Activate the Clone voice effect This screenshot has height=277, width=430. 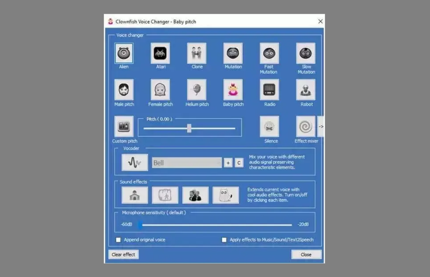[x=197, y=53]
